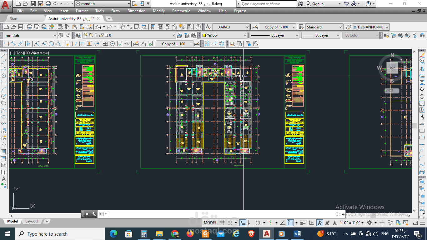
Task: Toggle Lineweight display in status bar
Action: point(302,223)
